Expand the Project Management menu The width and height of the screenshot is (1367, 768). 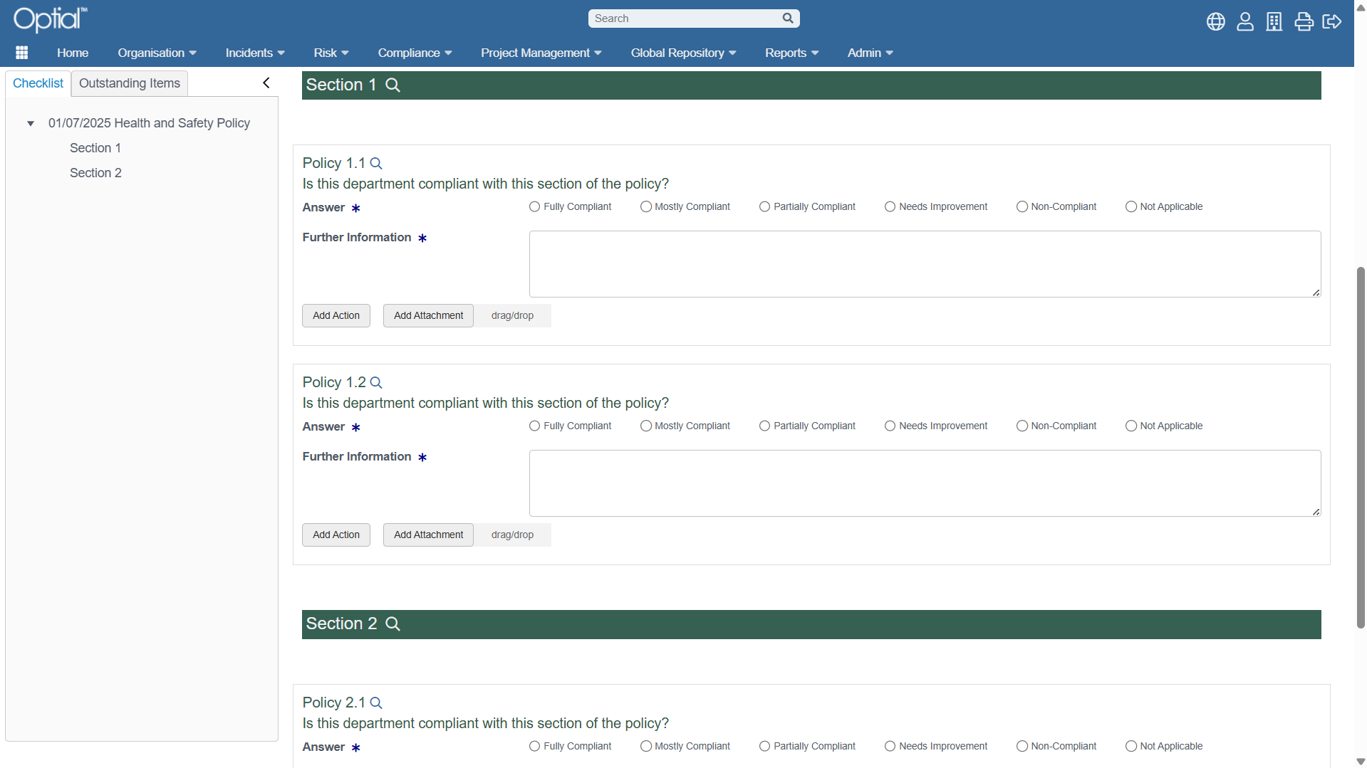541,52
